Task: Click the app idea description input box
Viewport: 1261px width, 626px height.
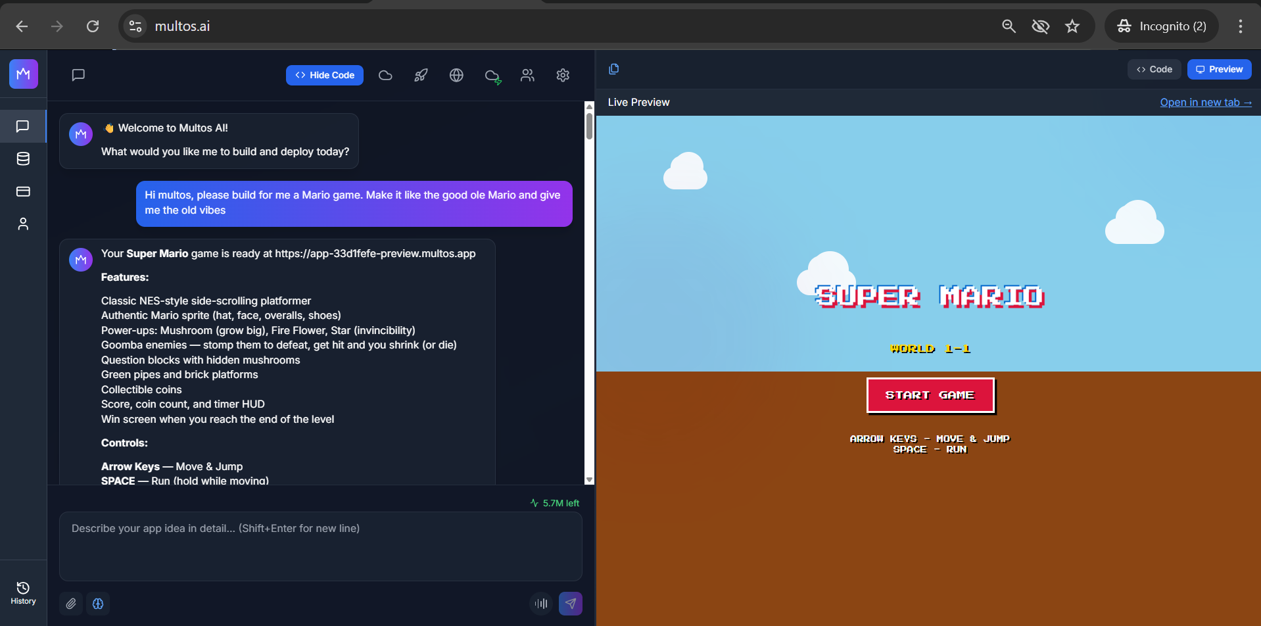Action: tap(321, 546)
